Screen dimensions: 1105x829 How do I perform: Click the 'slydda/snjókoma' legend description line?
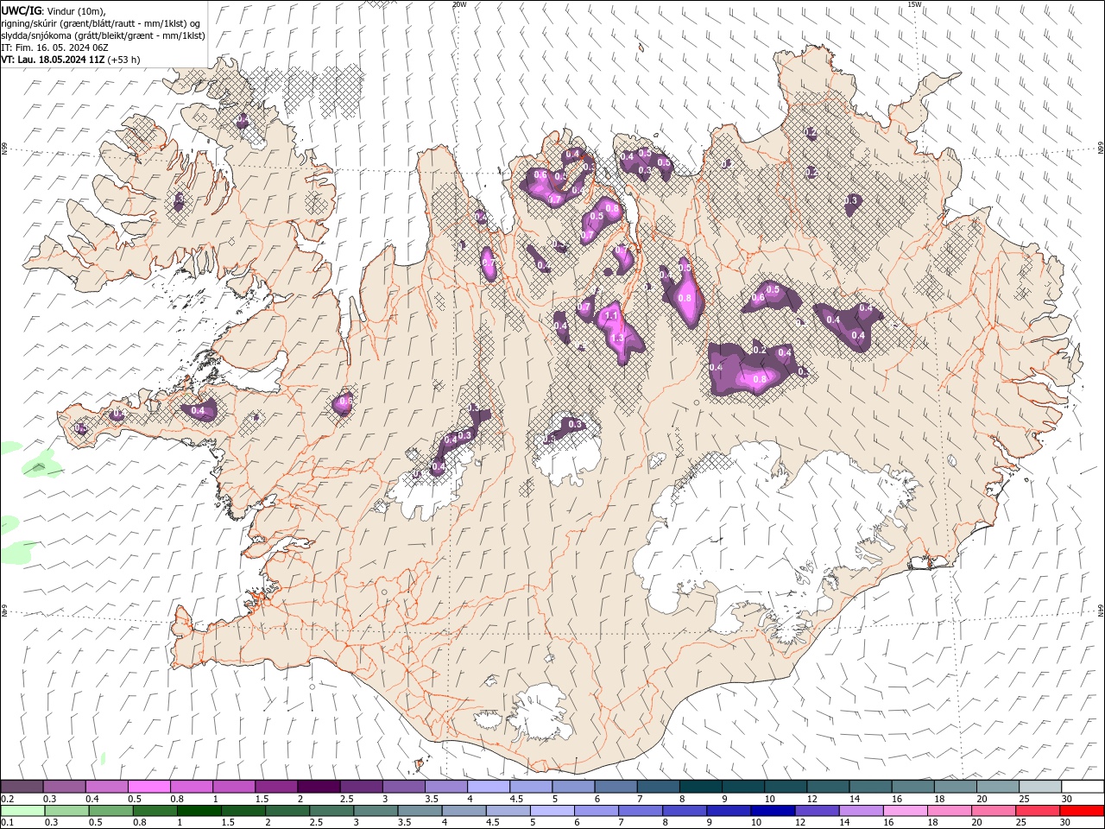tap(104, 35)
